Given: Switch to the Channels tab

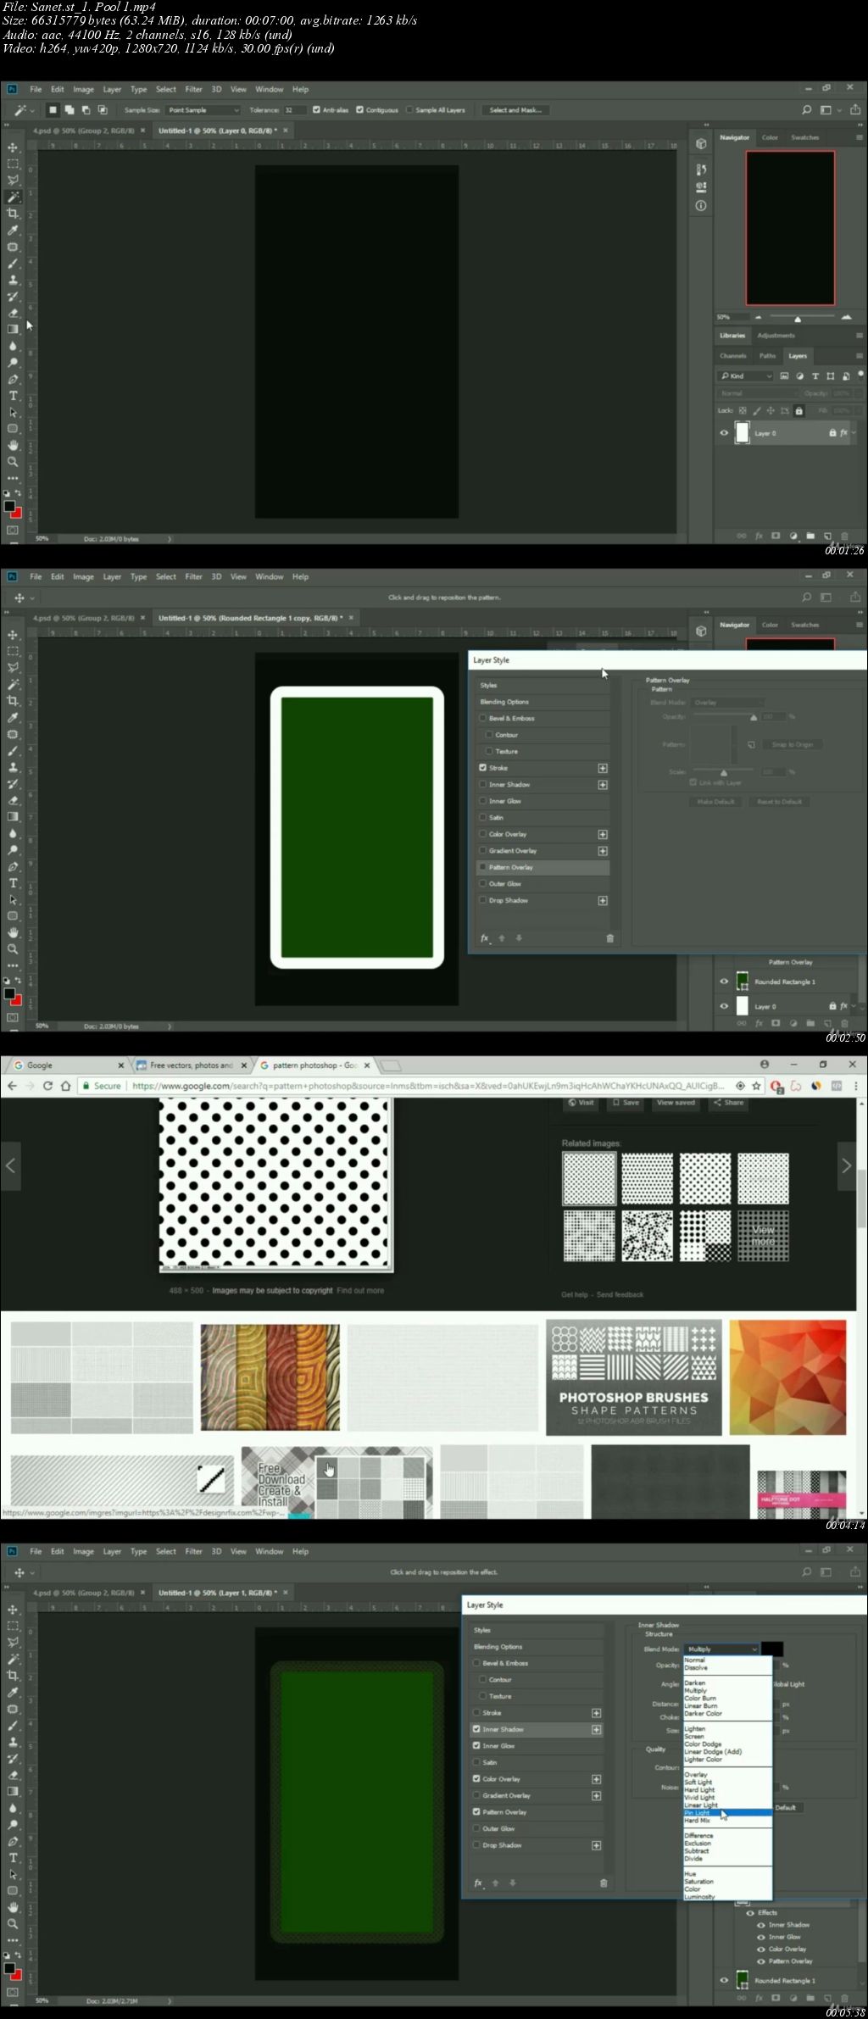Looking at the screenshot, I should [733, 356].
